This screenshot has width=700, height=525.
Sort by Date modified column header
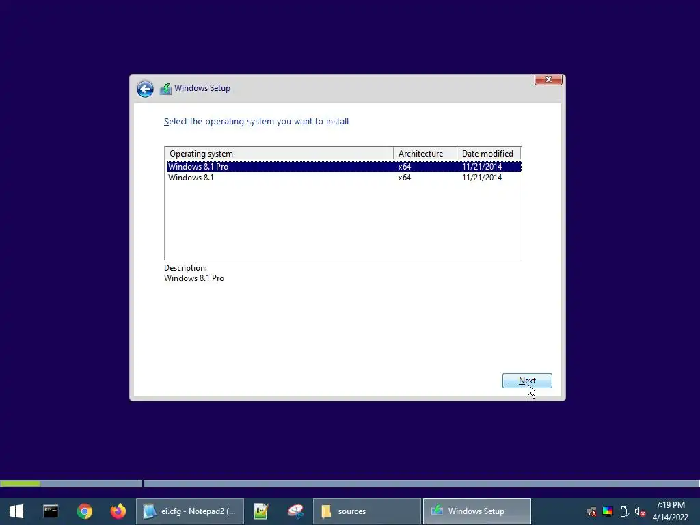[489, 154]
